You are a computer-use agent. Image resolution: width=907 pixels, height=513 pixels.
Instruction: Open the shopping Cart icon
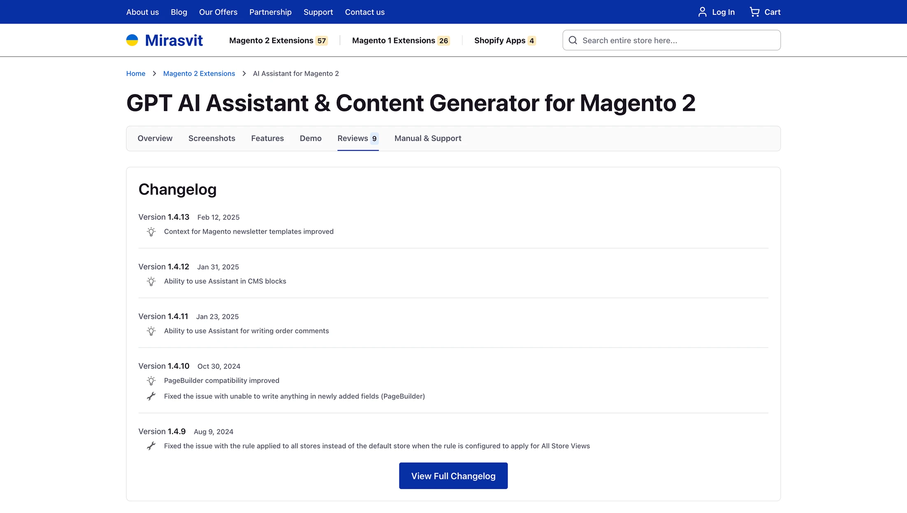point(754,12)
